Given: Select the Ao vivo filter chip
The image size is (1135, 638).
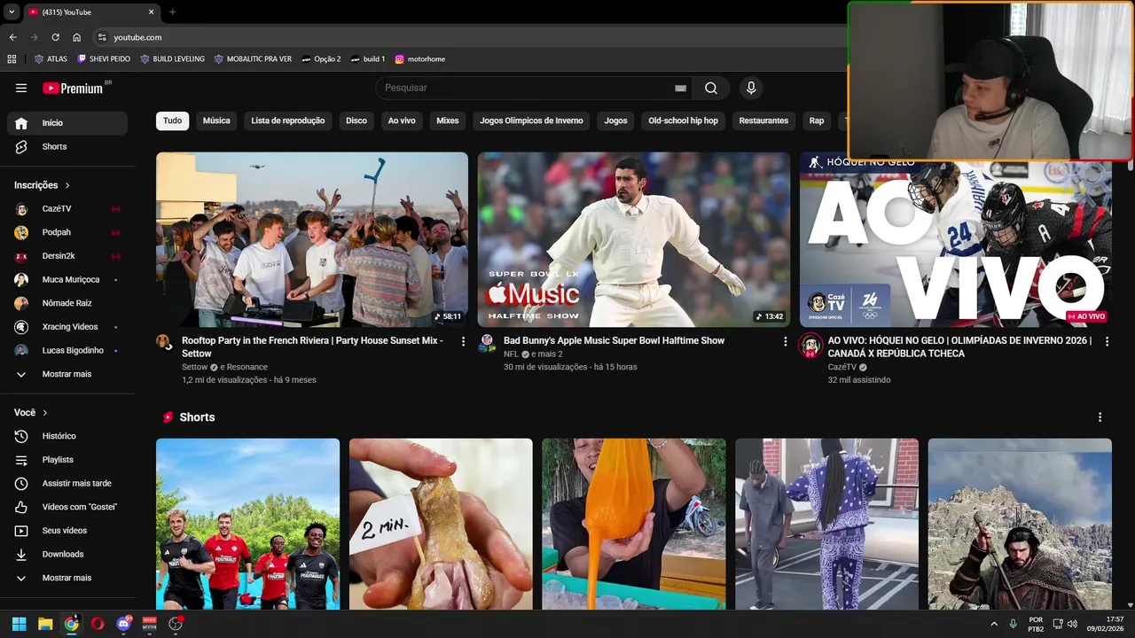Looking at the screenshot, I should pos(402,121).
